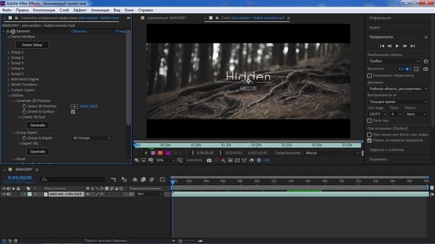Click the 0;00;00;00 current timecode
The image size is (435, 244).
(x=20, y=178)
